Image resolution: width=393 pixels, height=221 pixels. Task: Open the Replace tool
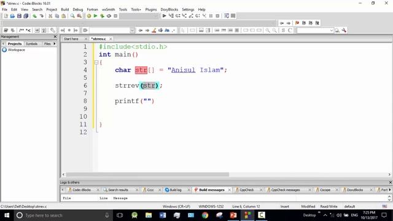(x=79, y=16)
